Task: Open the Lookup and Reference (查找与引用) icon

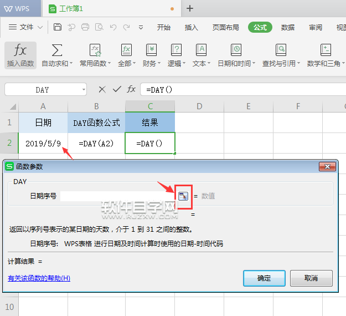Action: [281, 50]
